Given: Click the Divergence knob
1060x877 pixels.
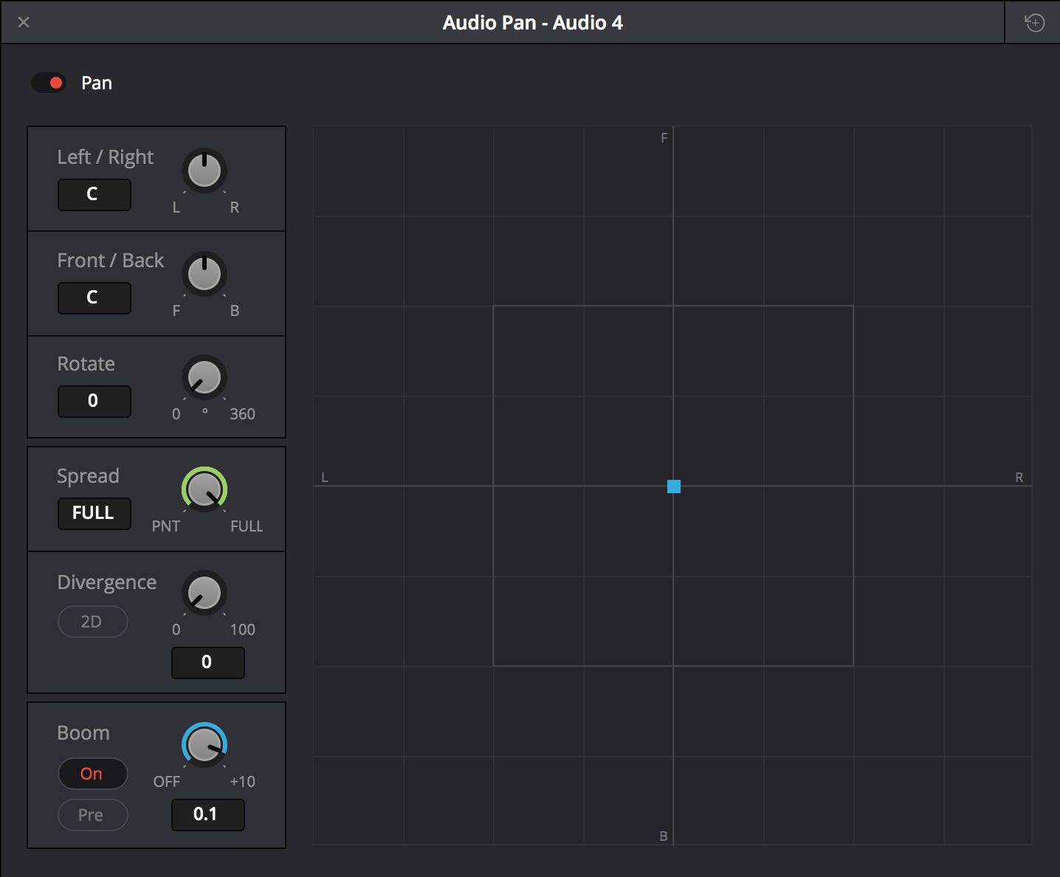Looking at the screenshot, I should click(204, 593).
